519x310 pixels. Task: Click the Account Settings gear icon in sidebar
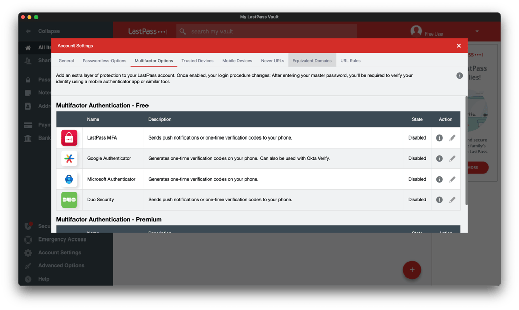click(x=28, y=253)
